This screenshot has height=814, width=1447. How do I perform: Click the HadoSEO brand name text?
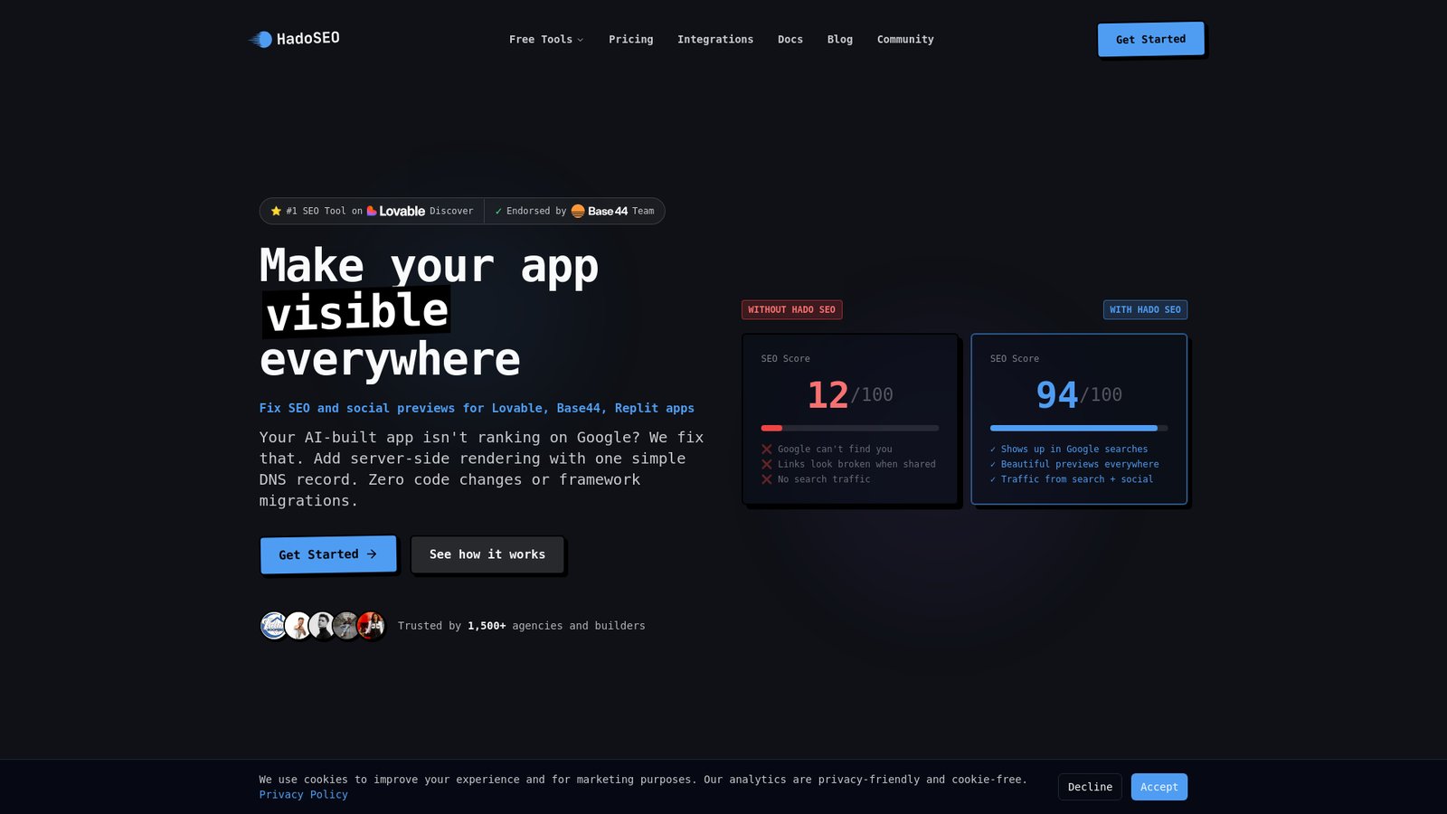[308, 38]
